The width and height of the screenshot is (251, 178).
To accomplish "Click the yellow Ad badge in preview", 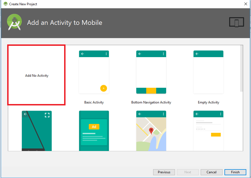I will (94, 127).
